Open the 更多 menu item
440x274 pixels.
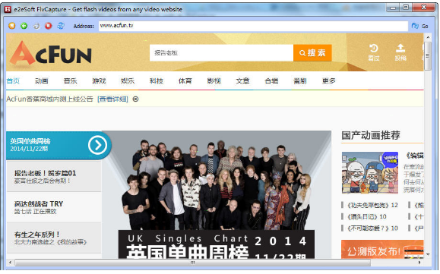(328, 81)
